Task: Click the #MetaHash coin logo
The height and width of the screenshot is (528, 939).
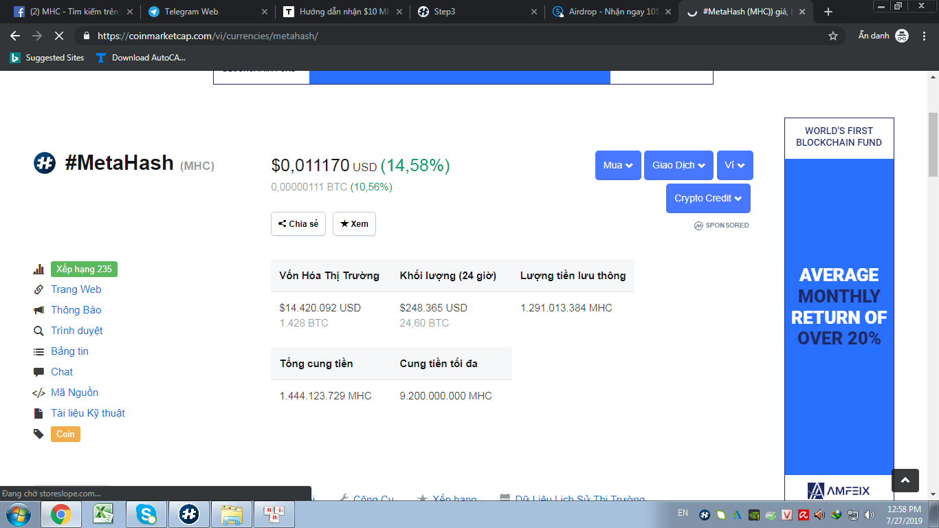Action: click(x=45, y=163)
